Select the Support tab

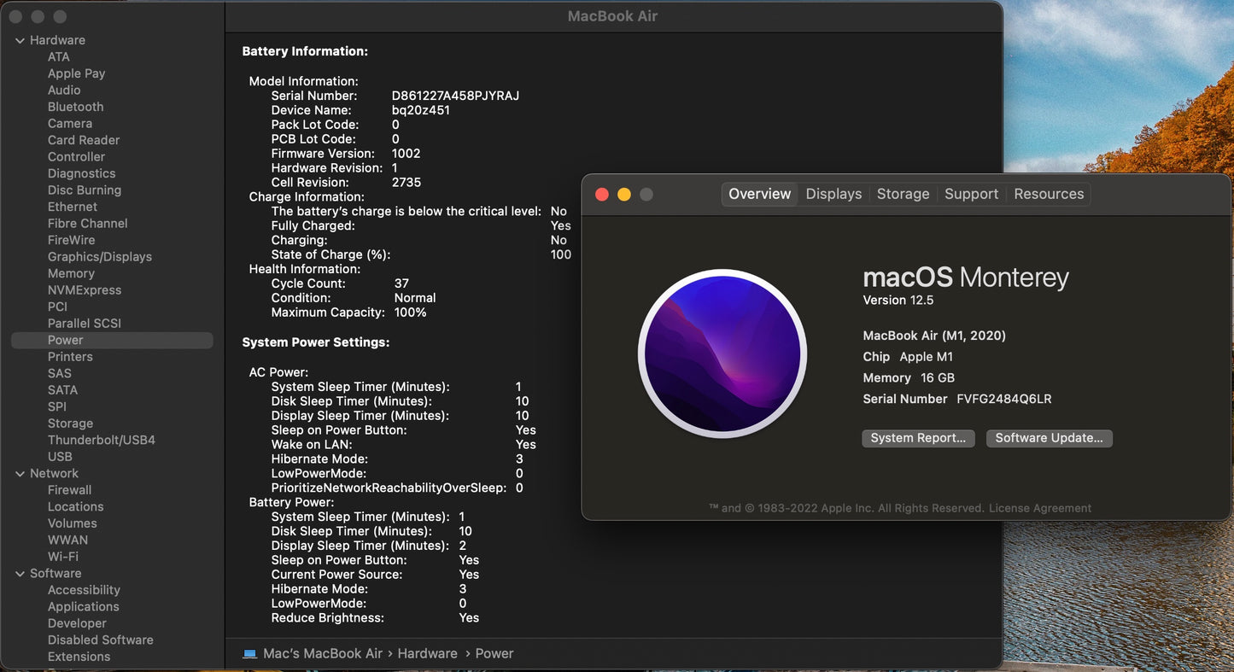point(971,194)
